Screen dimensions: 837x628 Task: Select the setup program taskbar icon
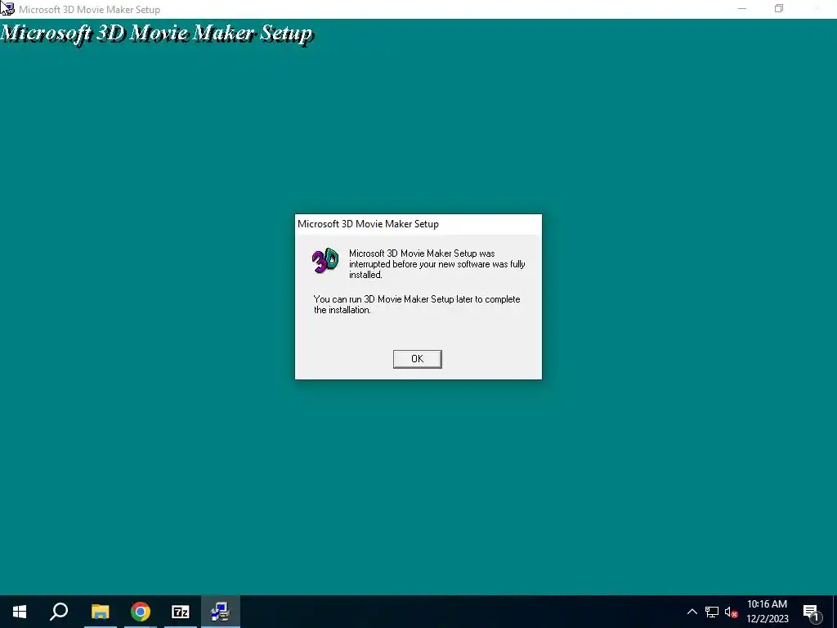click(x=221, y=612)
